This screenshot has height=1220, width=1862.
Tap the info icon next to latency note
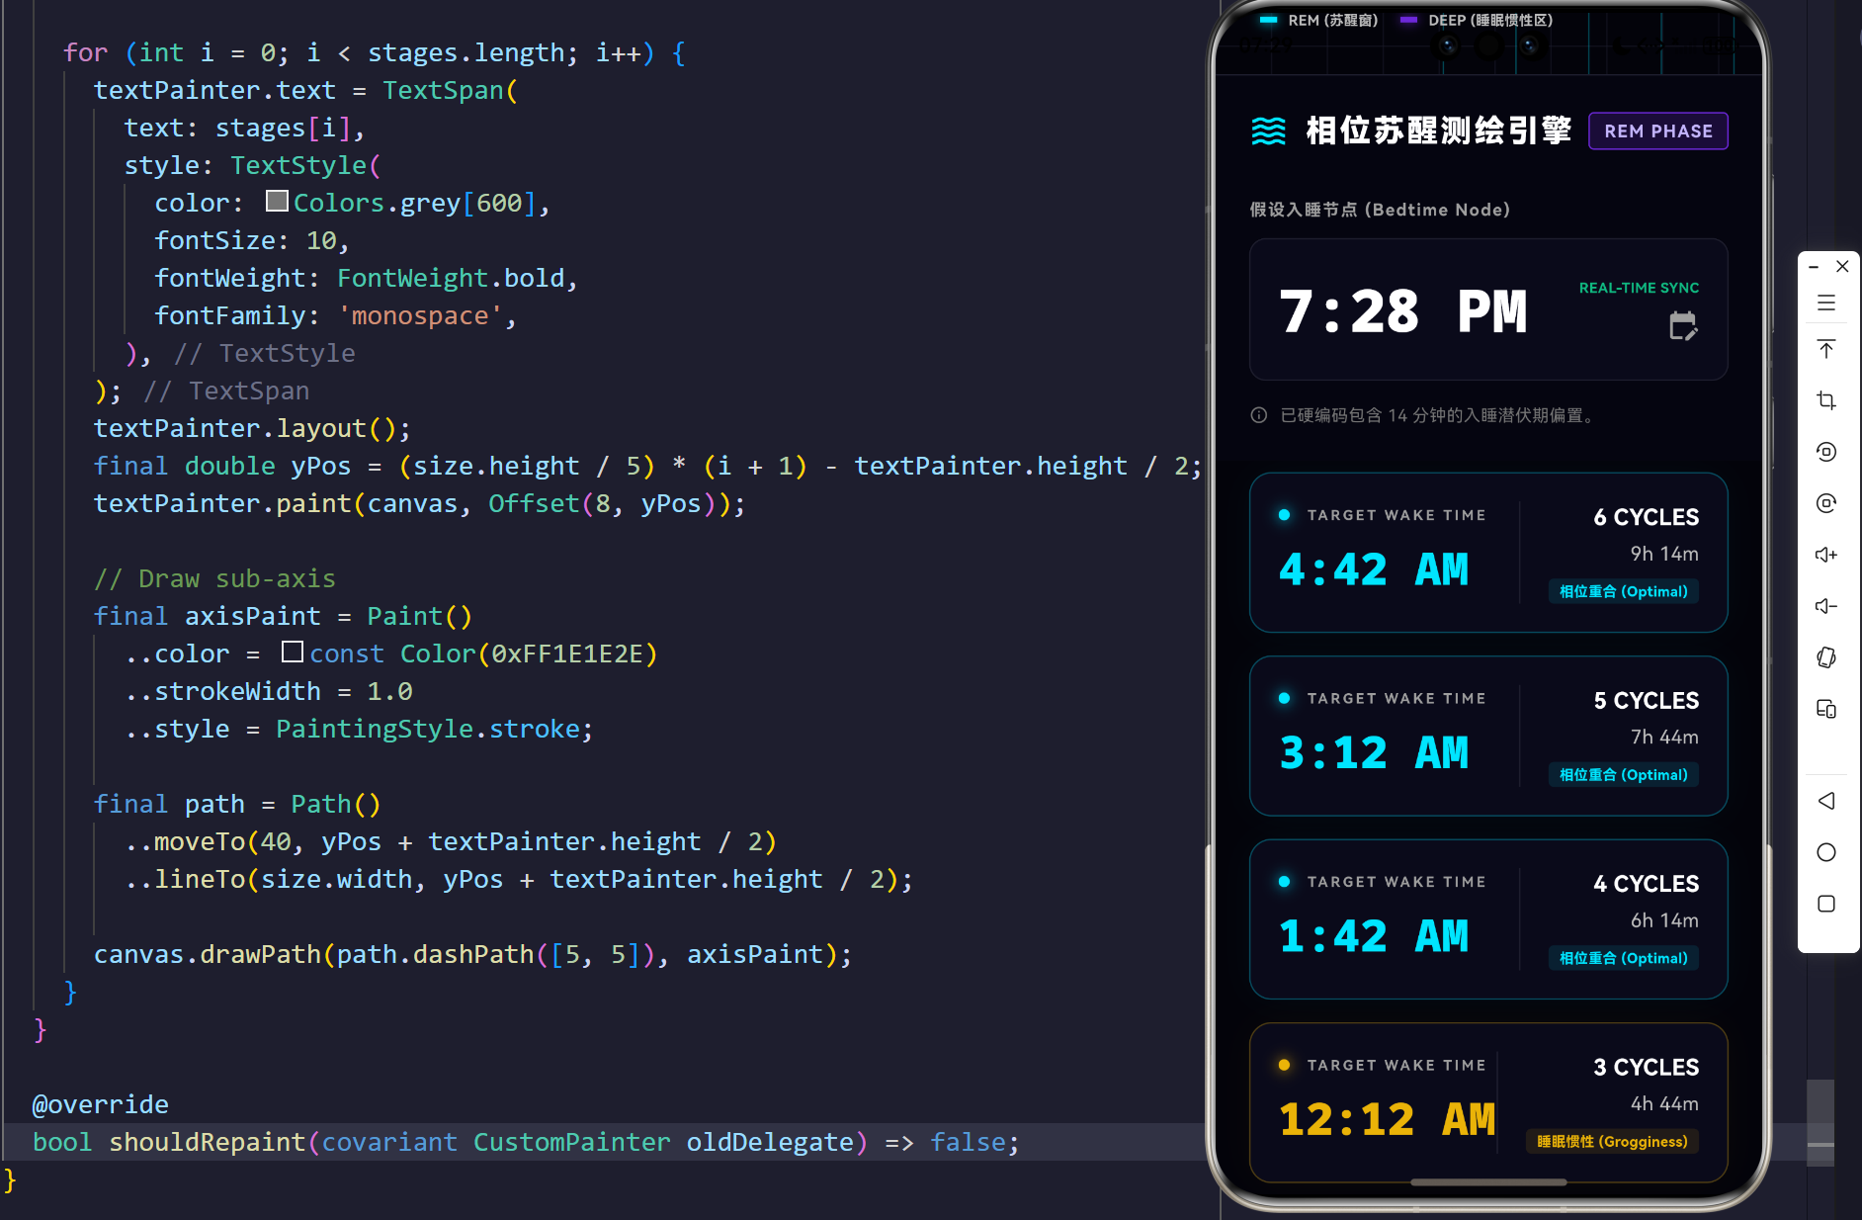(1259, 415)
